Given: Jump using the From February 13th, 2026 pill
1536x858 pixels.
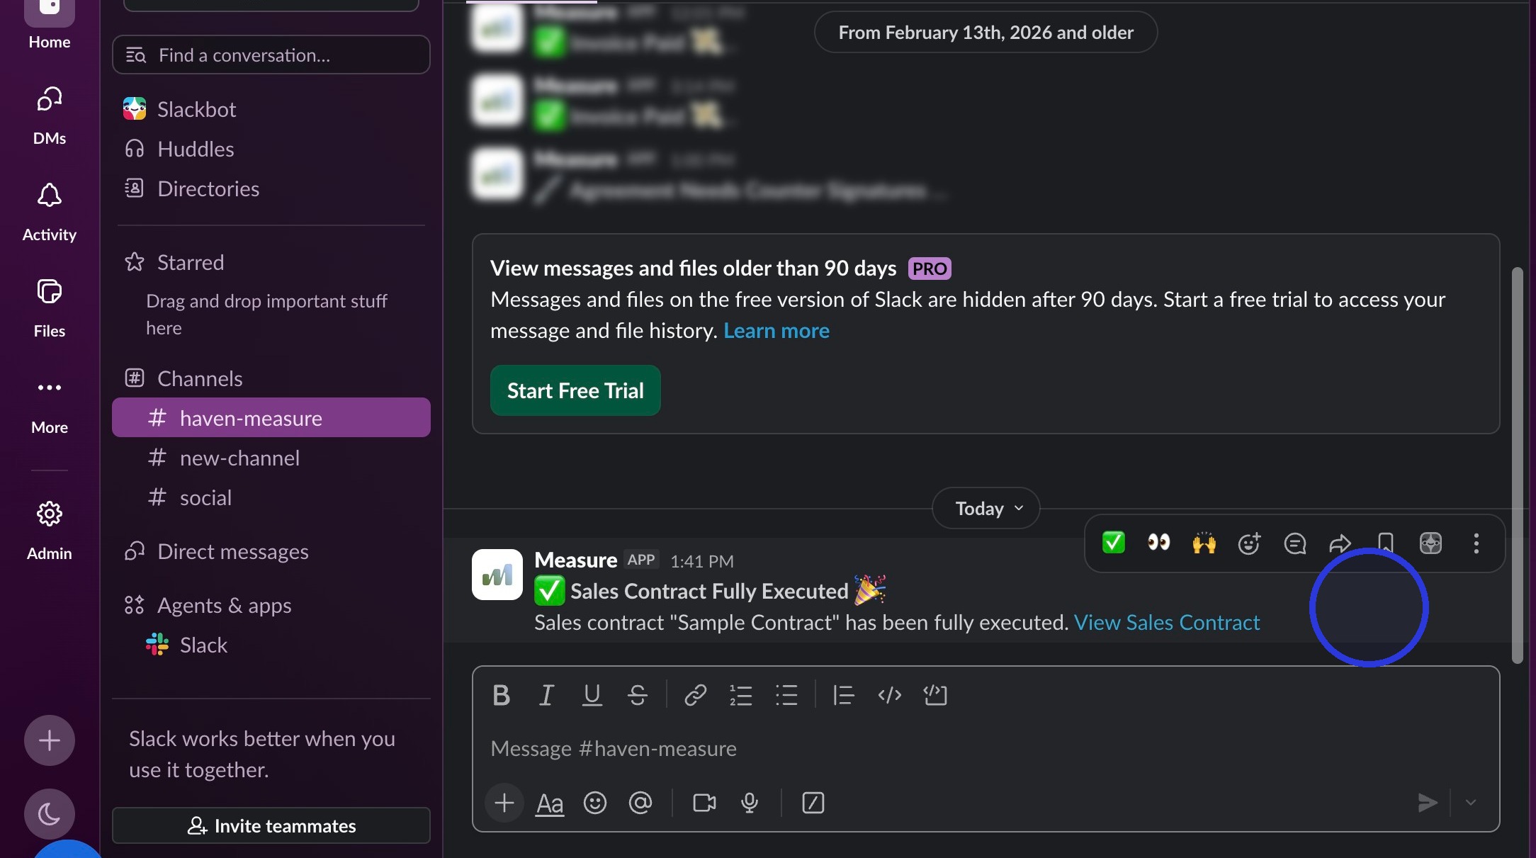Looking at the screenshot, I should 986,32.
